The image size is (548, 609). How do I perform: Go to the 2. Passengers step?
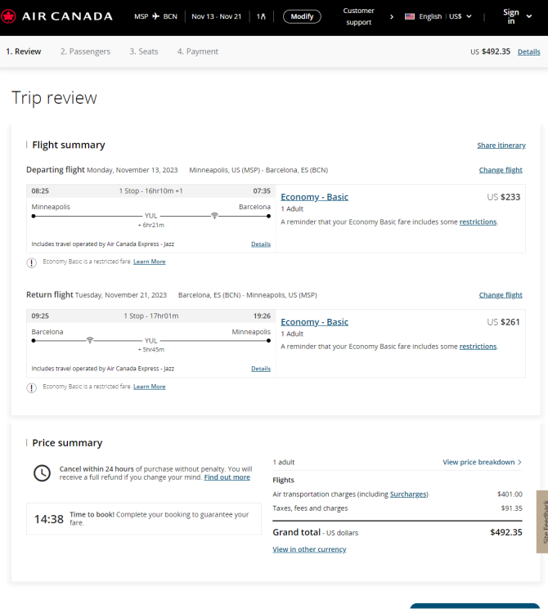click(x=85, y=51)
